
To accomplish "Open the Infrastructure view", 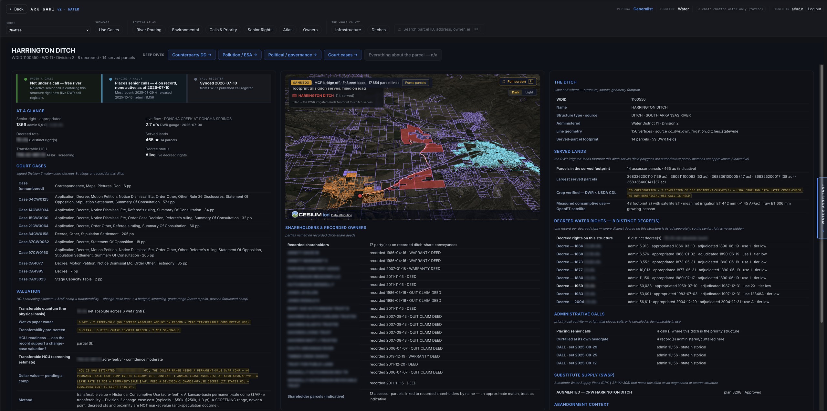I will (348, 30).
